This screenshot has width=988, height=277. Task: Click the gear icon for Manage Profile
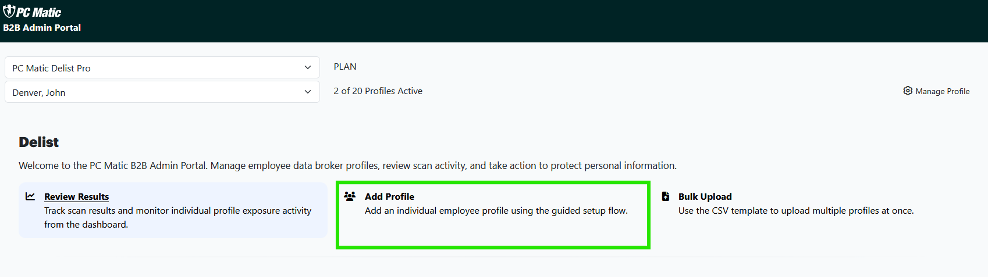click(x=908, y=91)
